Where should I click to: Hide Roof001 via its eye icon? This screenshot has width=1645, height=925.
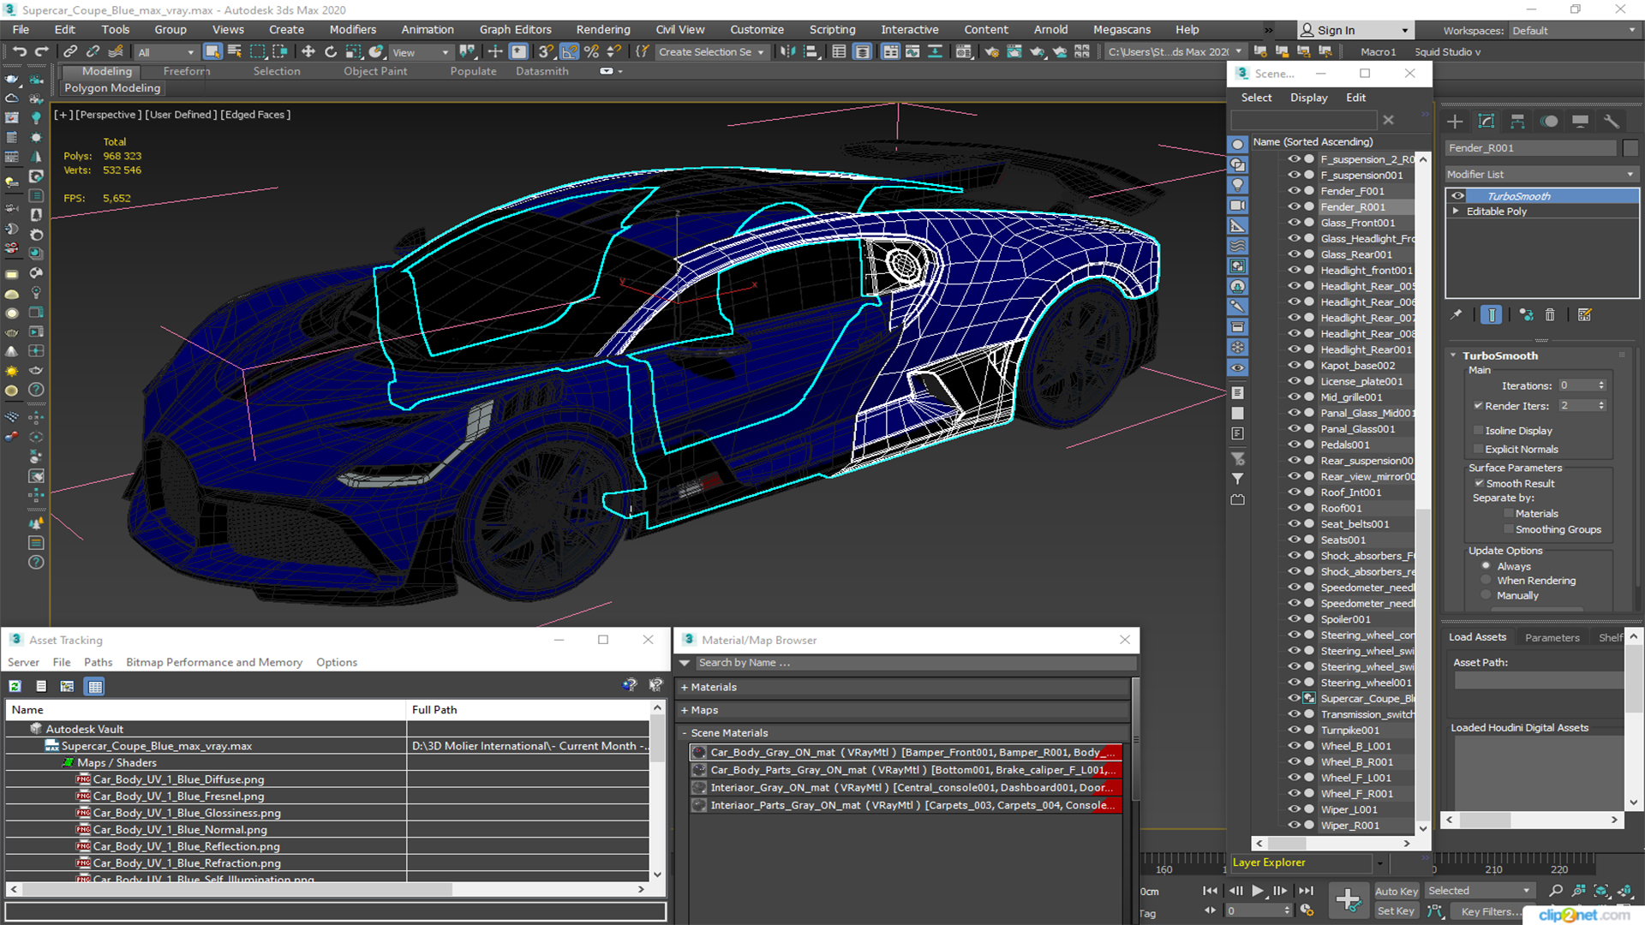[x=1294, y=508]
